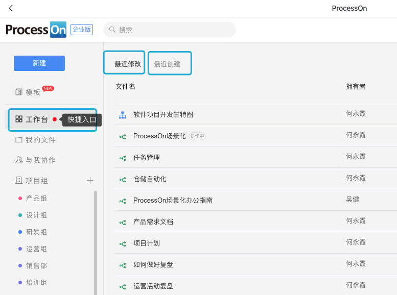This screenshot has width=397, height=295.
Task: Click mind map icon of 项目计划
Action: 123,244
